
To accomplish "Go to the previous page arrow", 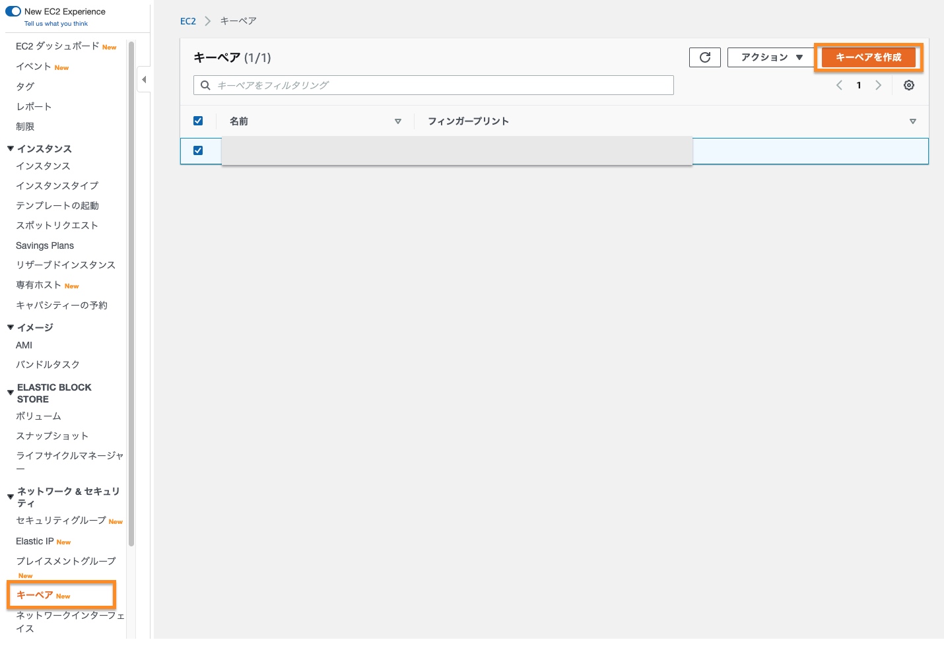I will (839, 85).
